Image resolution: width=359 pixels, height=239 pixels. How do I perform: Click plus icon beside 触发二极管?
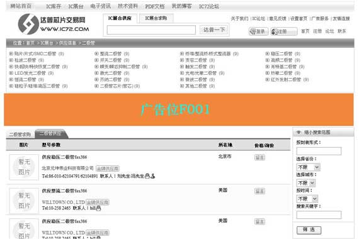pos(182,67)
